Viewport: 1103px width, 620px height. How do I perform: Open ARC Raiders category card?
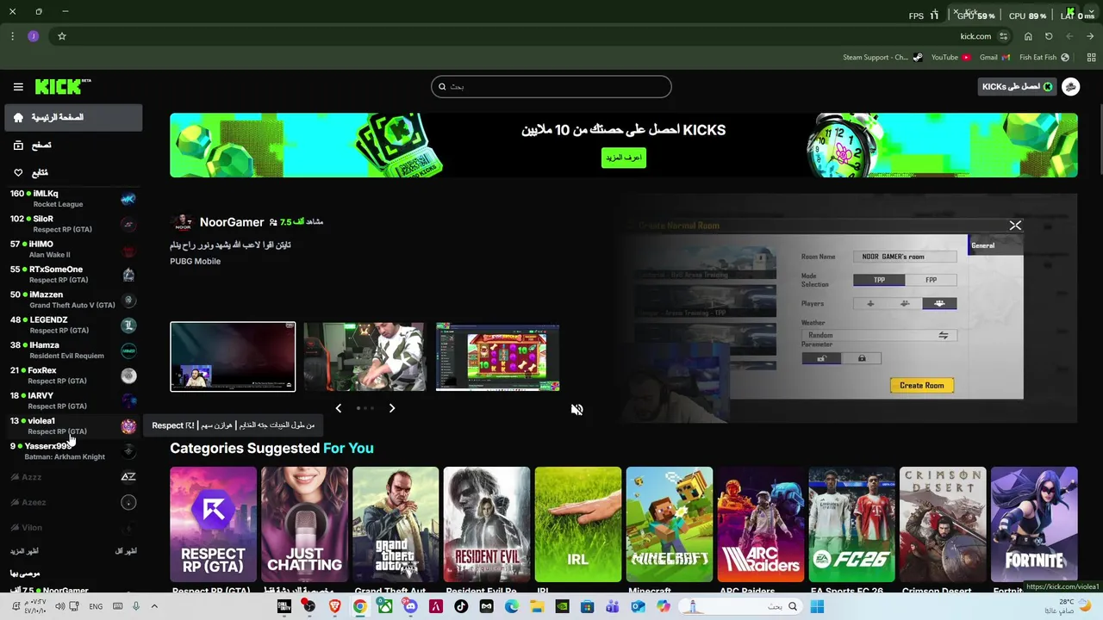pyautogui.click(x=761, y=524)
